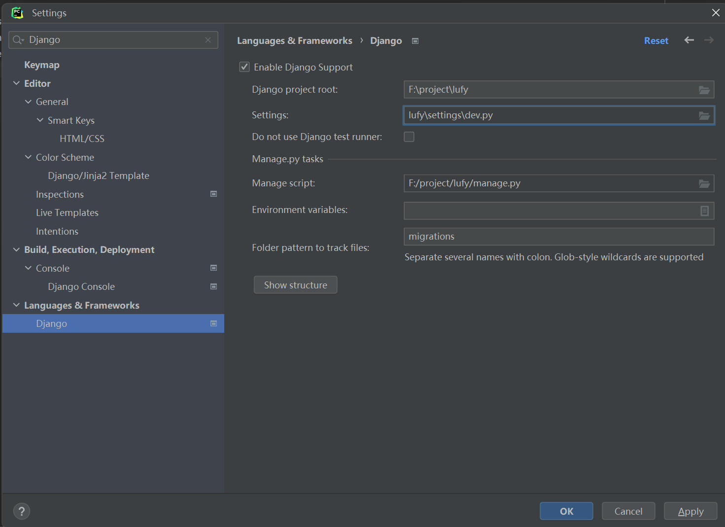Collapse the Editor section
The width and height of the screenshot is (725, 527).
tap(16, 83)
